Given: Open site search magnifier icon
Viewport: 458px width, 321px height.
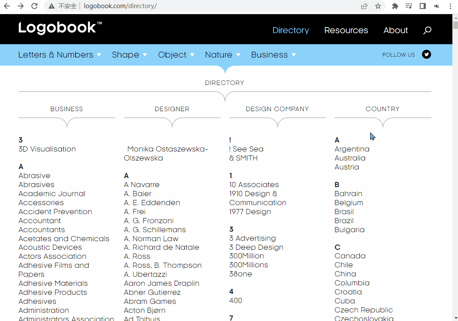Looking at the screenshot, I should pyautogui.click(x=427, y=30).
